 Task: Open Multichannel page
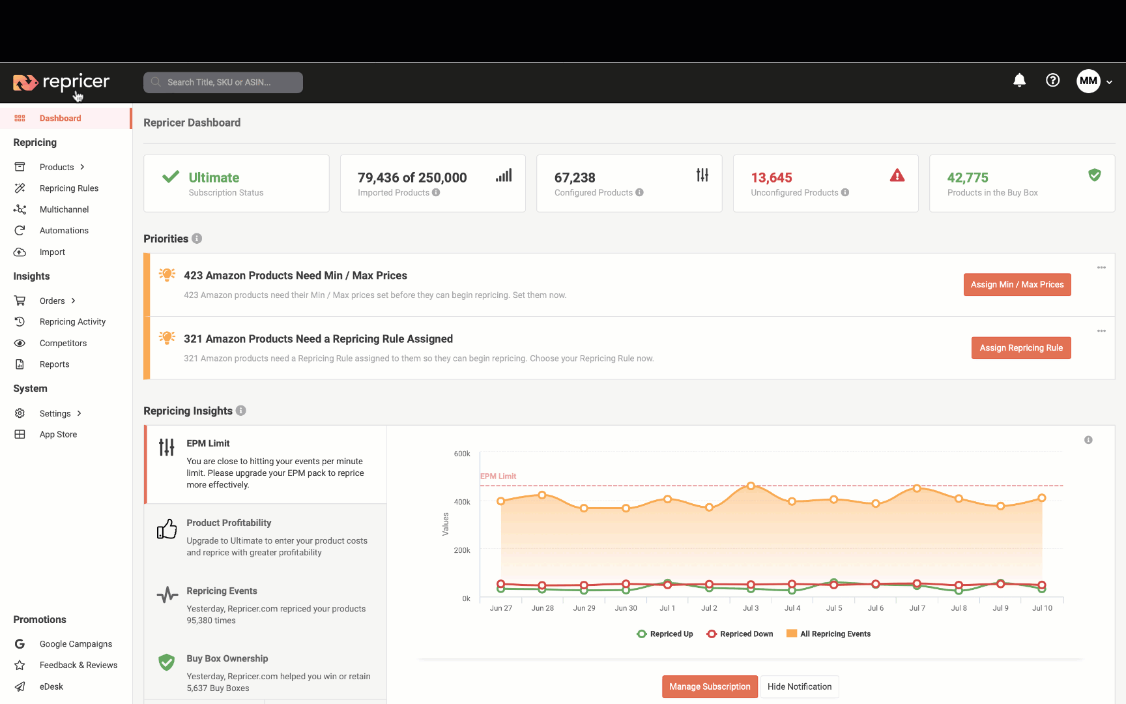click(x=64, y=209)
